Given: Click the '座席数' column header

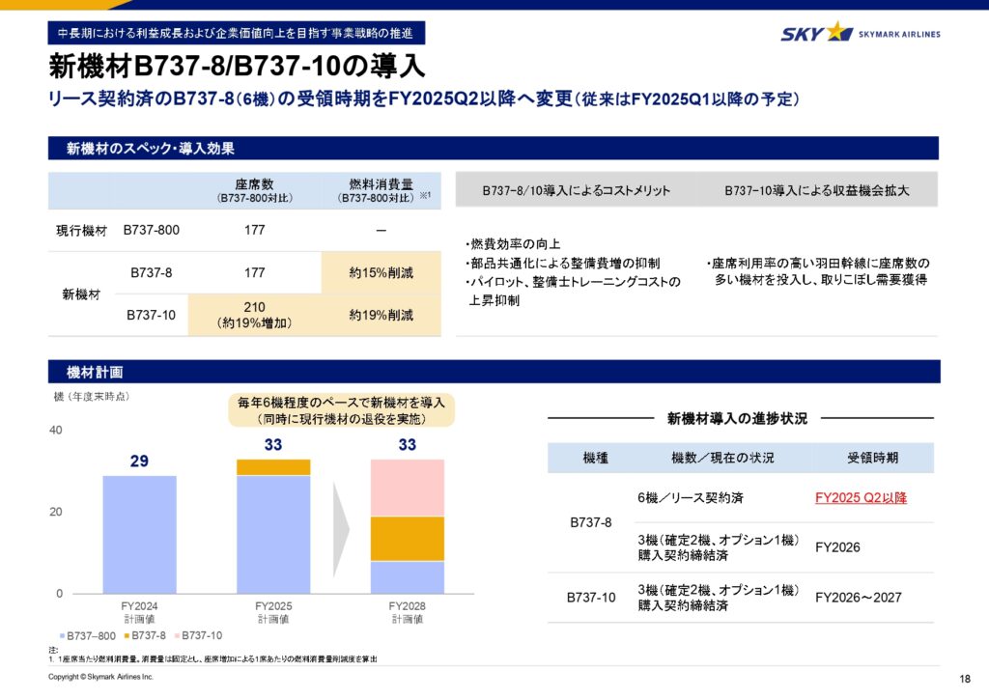Looking at the screenshot, I should click(254, 190).
